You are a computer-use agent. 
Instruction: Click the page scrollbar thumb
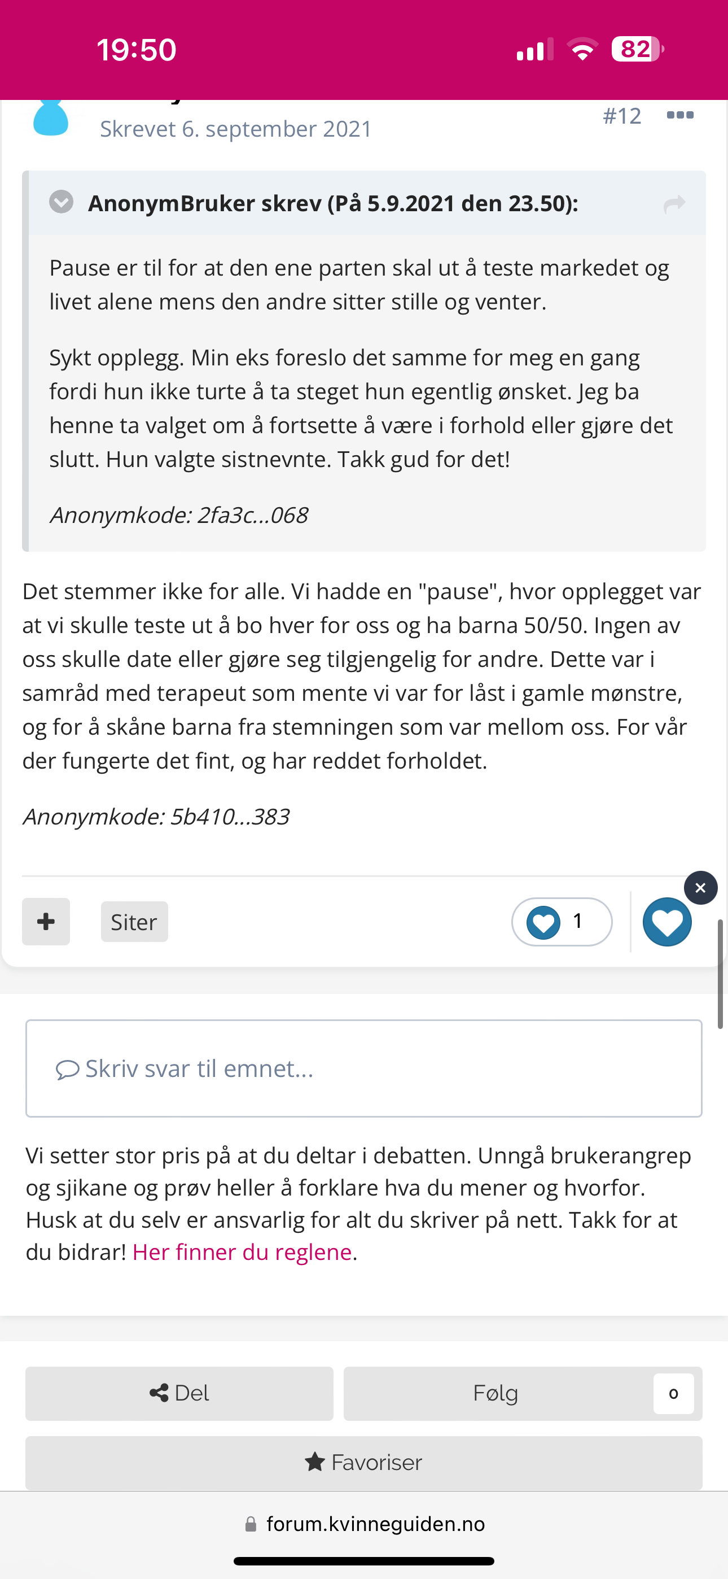721,974
